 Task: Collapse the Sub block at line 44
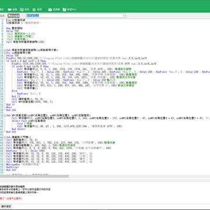(x=5, y=137)
